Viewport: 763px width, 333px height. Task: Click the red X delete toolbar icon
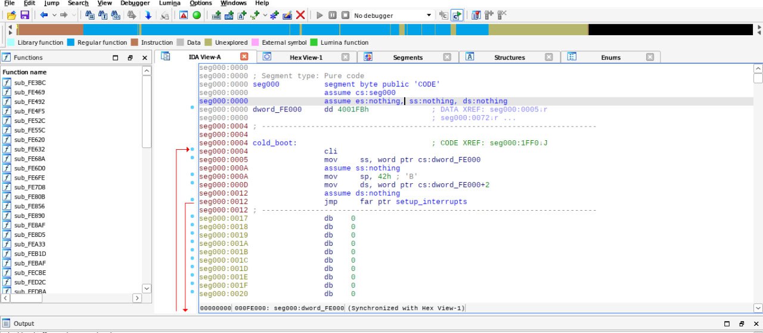300,15
